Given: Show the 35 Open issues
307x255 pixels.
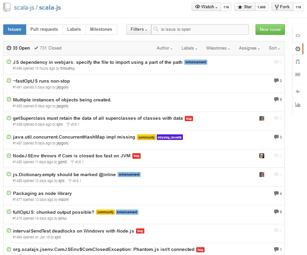Looking at the screenshot, I should (18, 48).
